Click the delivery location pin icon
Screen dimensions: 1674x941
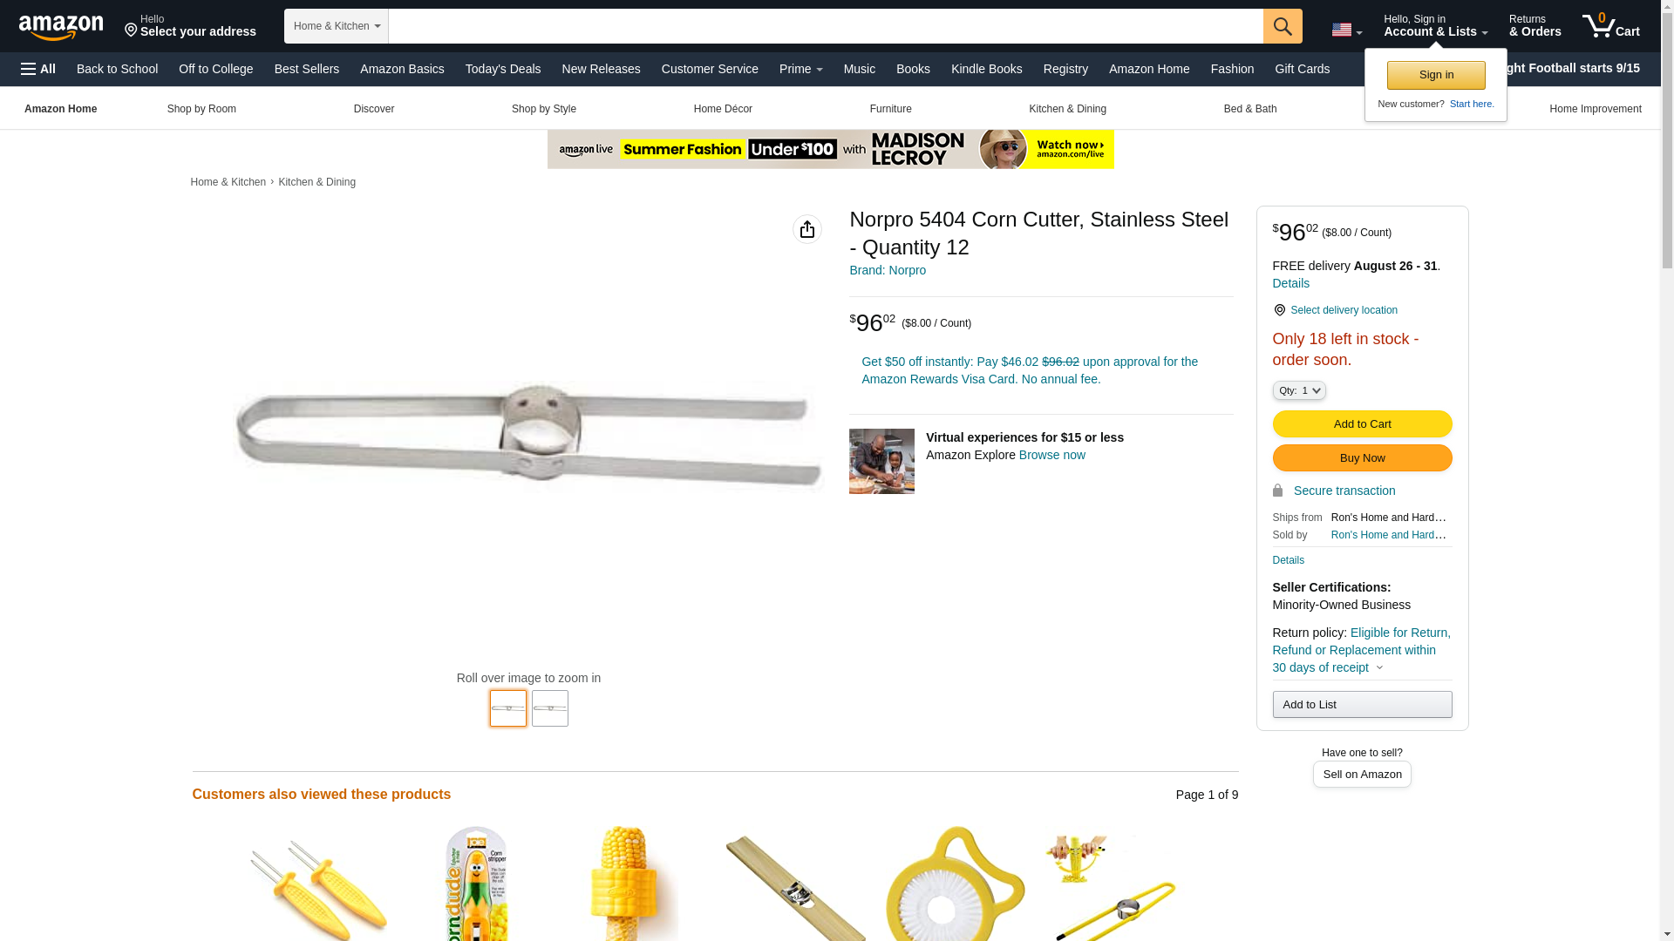[x=1279, y=310]
